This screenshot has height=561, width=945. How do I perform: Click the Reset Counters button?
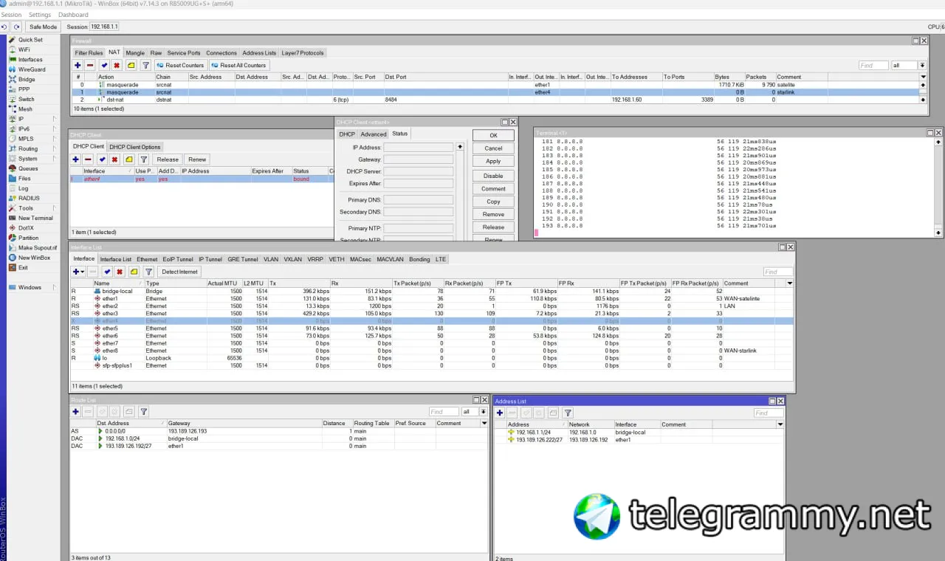coord(180,65)
